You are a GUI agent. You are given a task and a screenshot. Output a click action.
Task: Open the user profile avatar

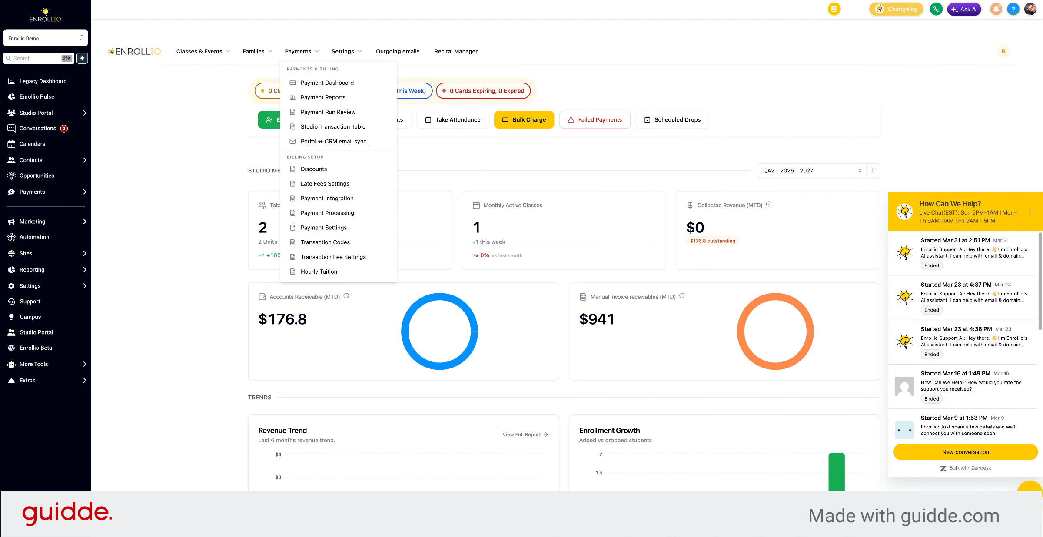1030,9
